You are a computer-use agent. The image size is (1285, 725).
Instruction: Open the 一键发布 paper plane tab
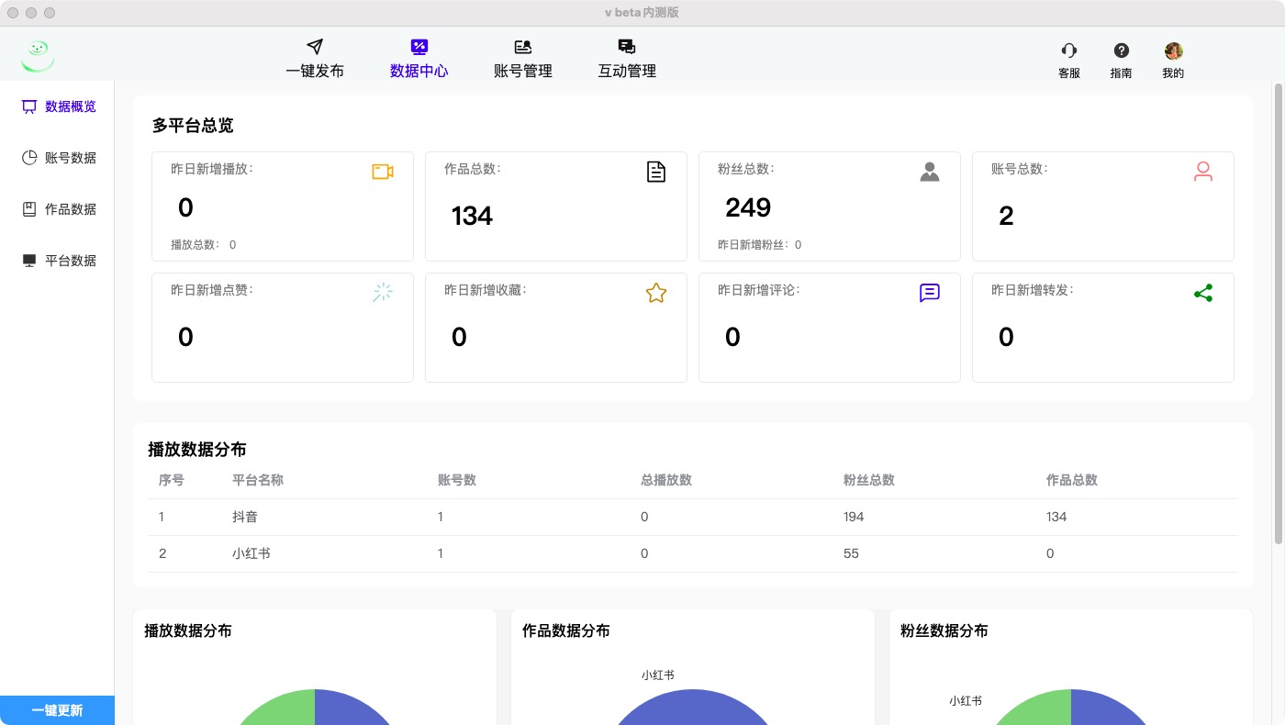[315, 59]
